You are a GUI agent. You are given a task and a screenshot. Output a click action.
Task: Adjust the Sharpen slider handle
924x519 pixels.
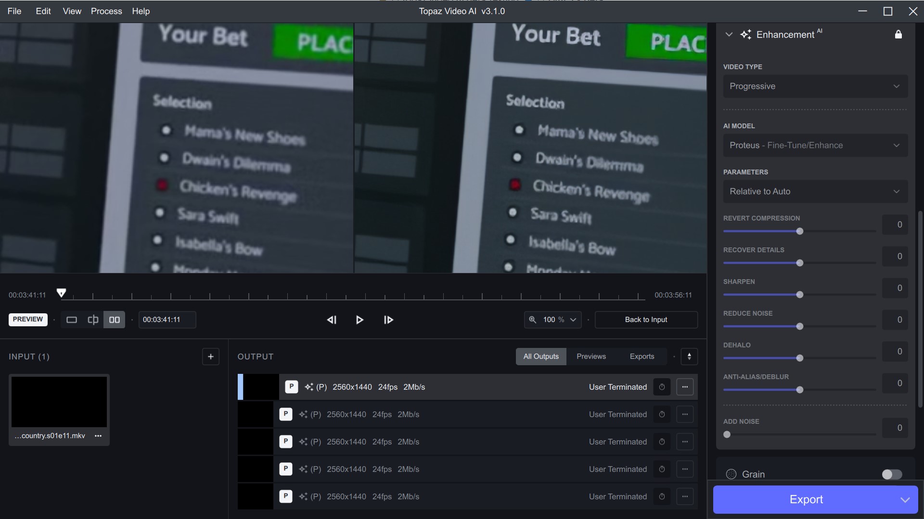(800, 295)
